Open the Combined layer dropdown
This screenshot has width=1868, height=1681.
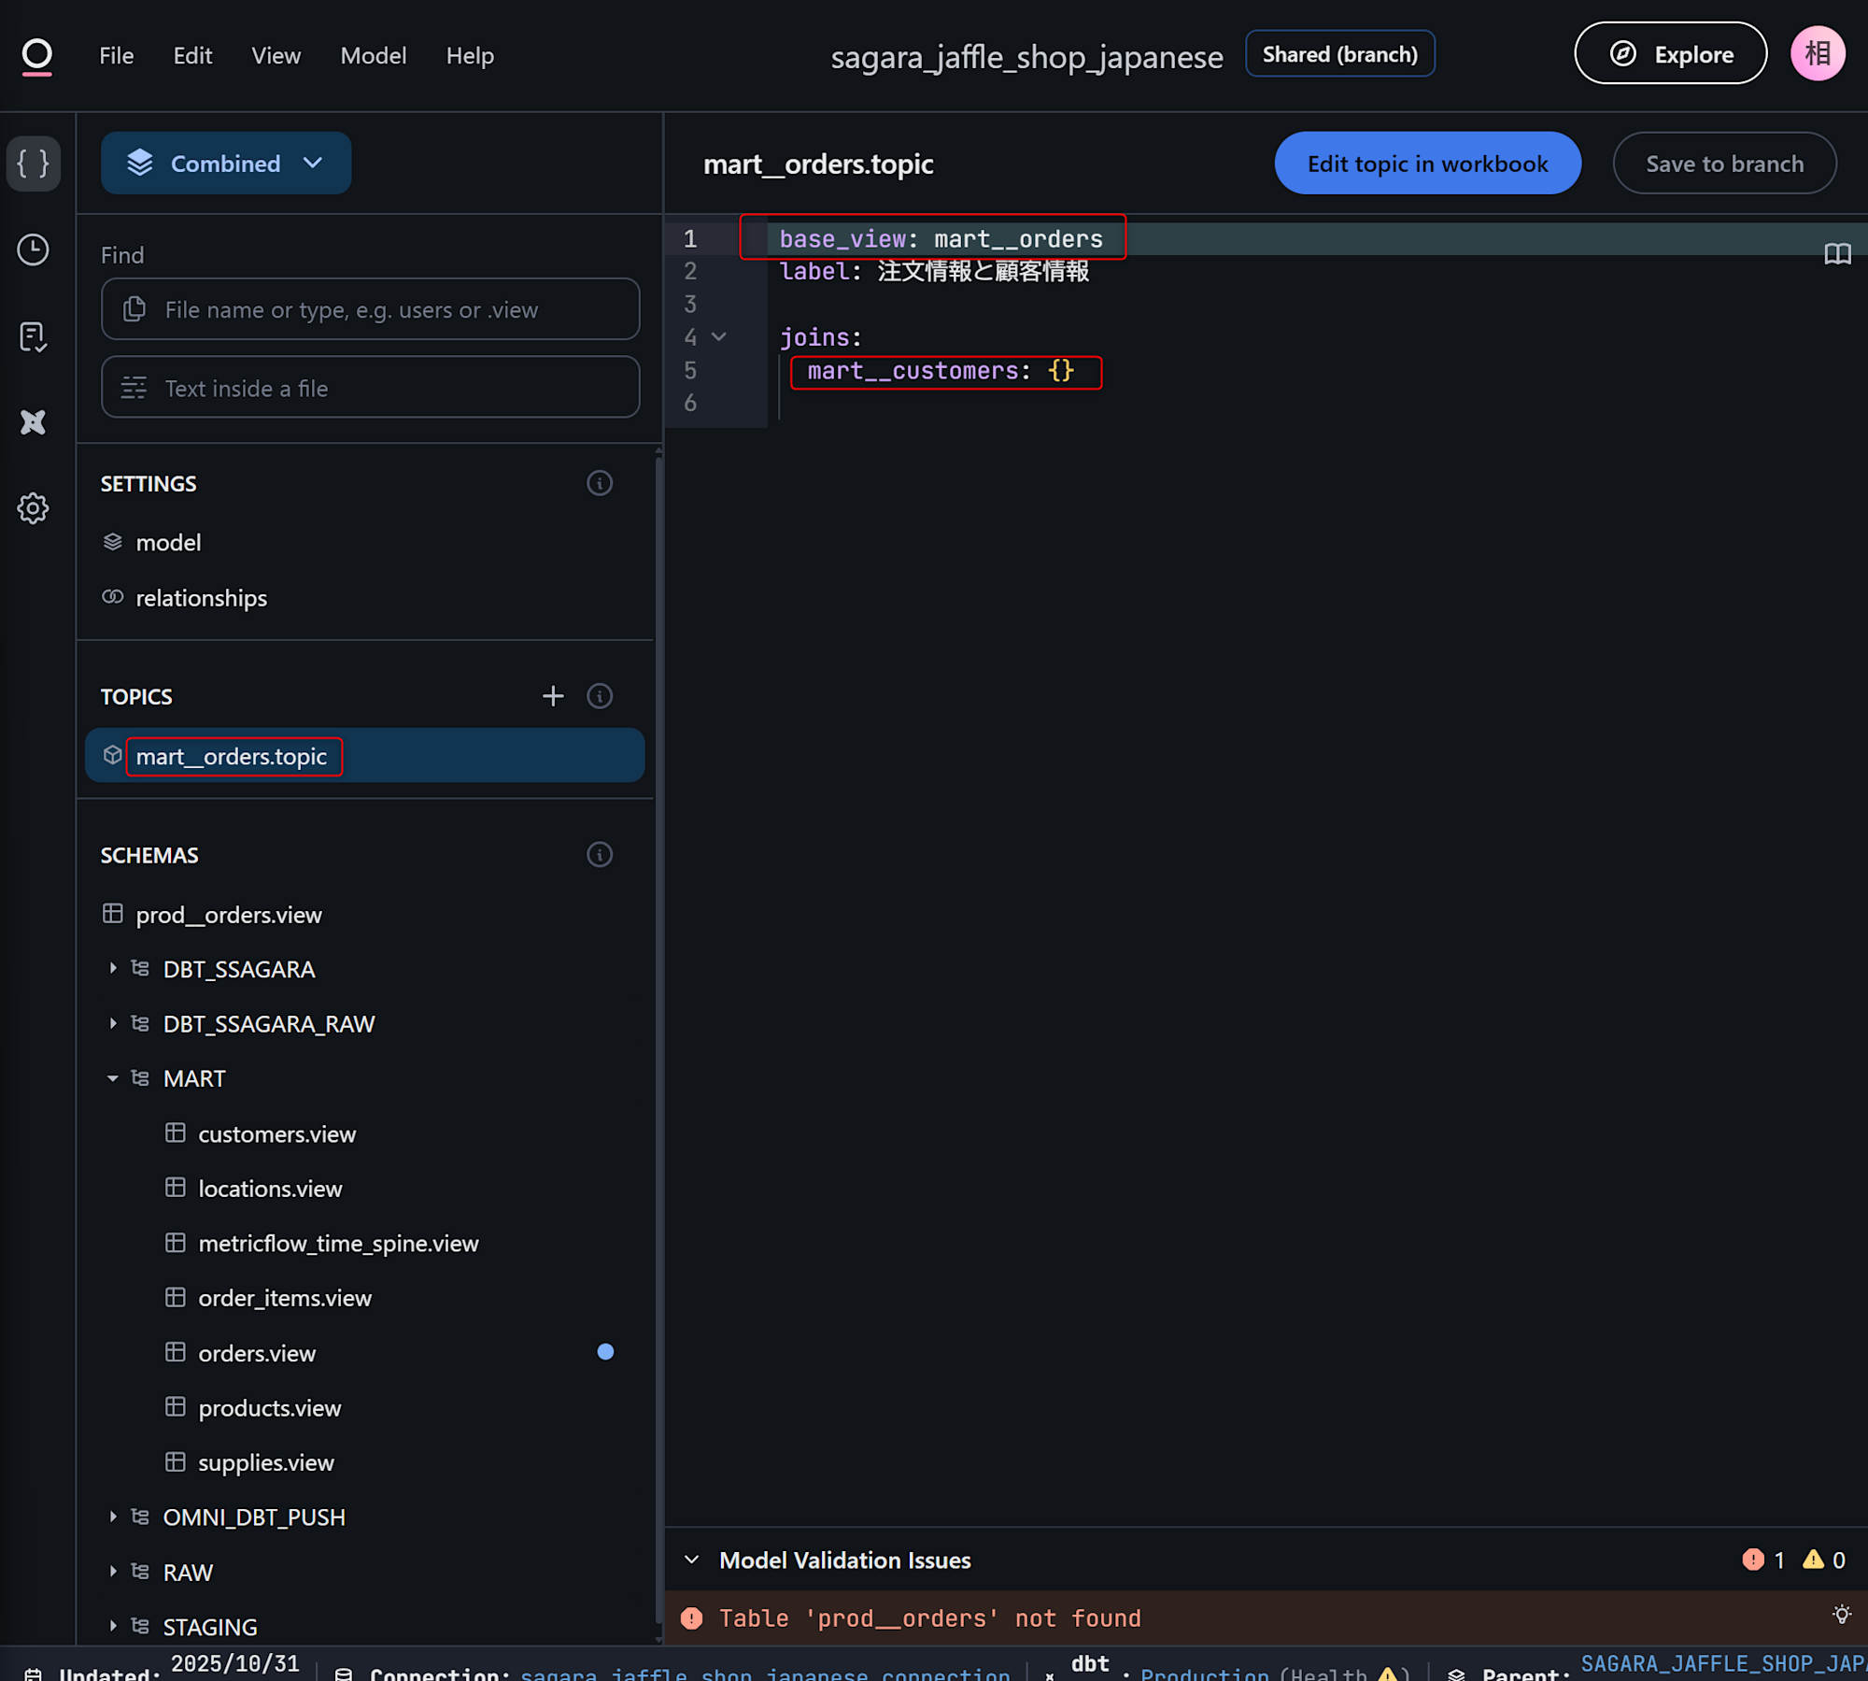point(226,164)
